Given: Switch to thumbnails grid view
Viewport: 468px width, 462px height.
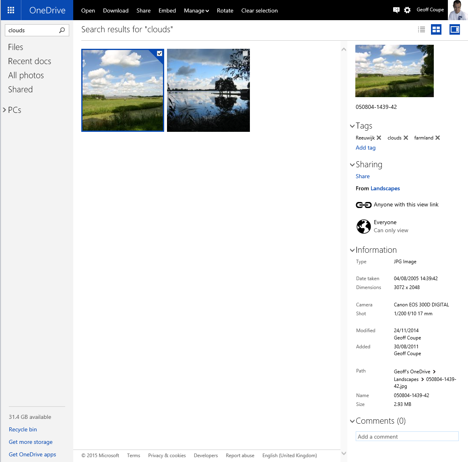Looking at the screenshot, I should tap(436, 29).
